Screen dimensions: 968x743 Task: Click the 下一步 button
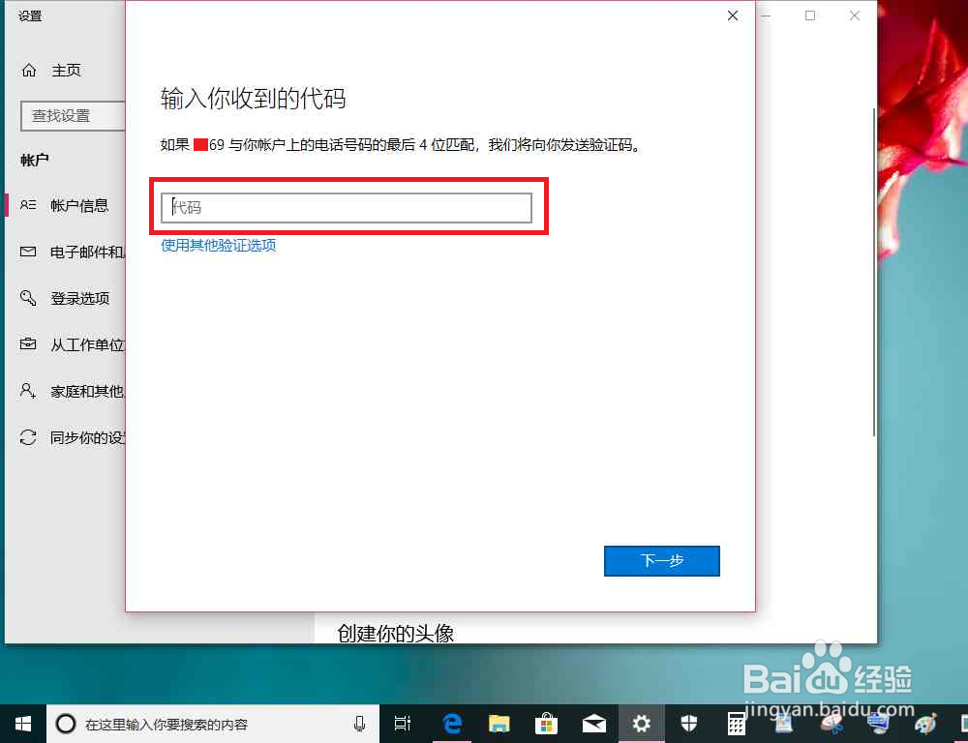(662, 561)
